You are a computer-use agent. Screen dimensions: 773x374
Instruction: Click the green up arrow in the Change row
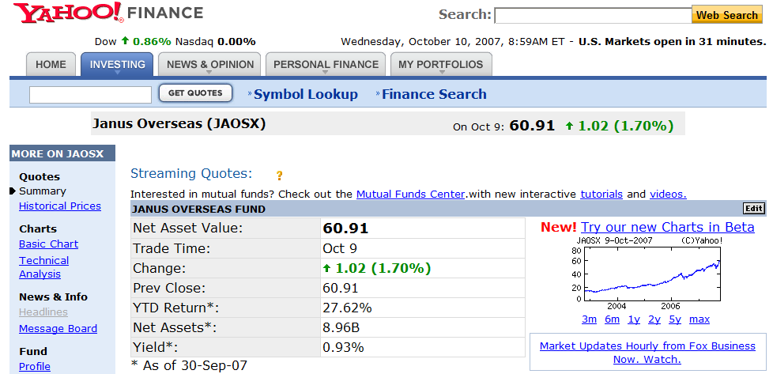click(x=326, y=268)
